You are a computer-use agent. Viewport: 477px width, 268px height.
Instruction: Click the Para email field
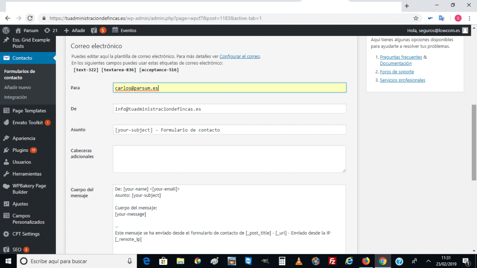[x=229, y=88]
